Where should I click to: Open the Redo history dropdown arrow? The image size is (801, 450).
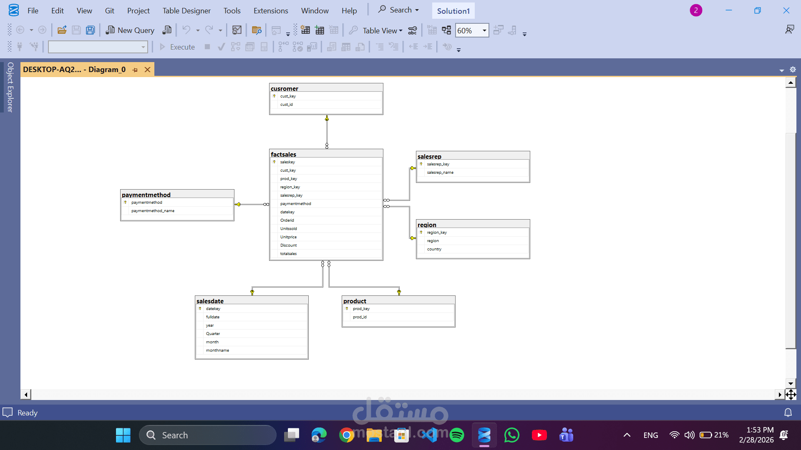tap(220, 30)
